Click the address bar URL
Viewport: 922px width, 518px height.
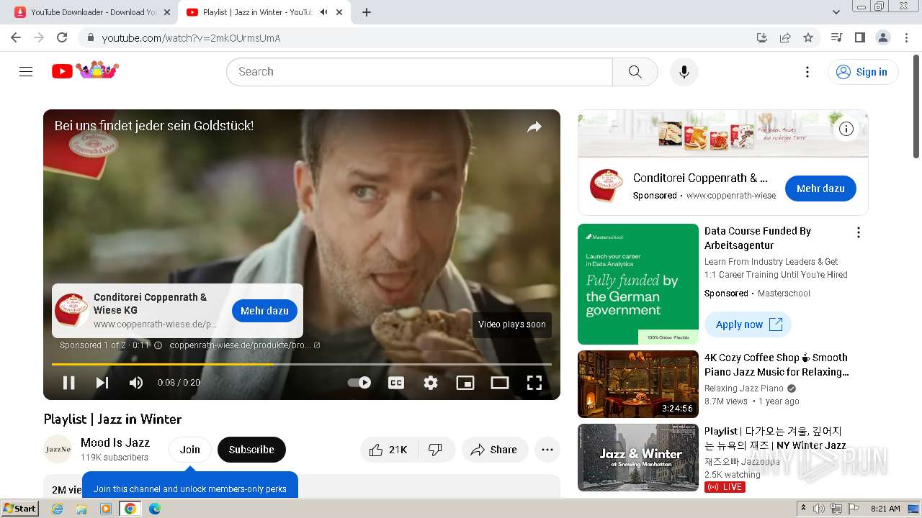point(191,38)
